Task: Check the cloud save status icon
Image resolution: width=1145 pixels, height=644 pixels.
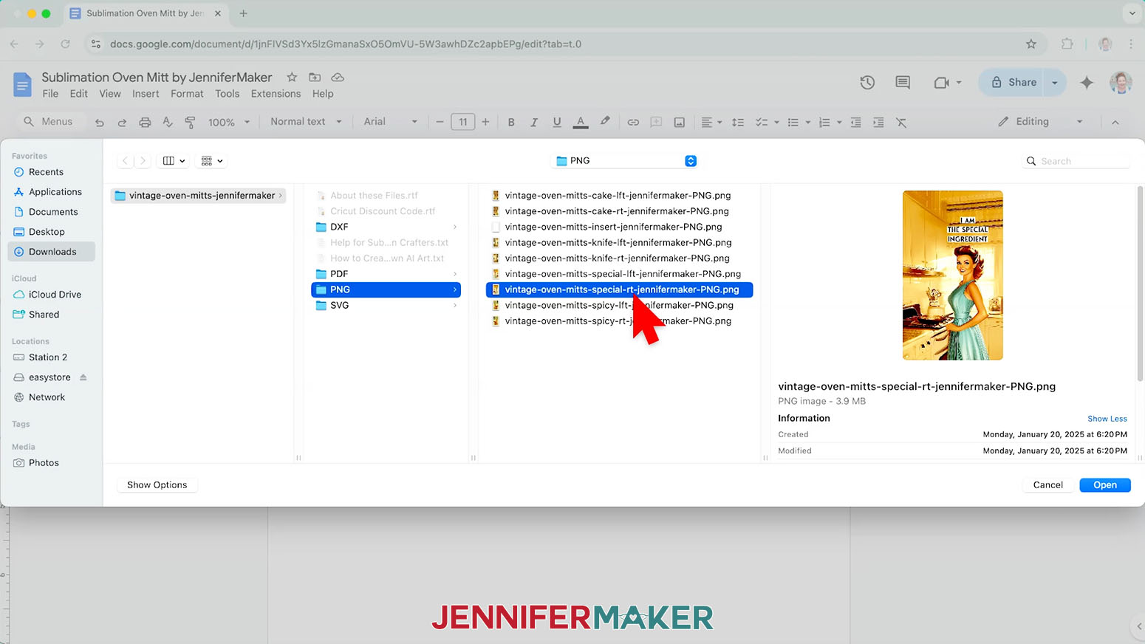Action: pyautogui.click(x=338, y=77)
